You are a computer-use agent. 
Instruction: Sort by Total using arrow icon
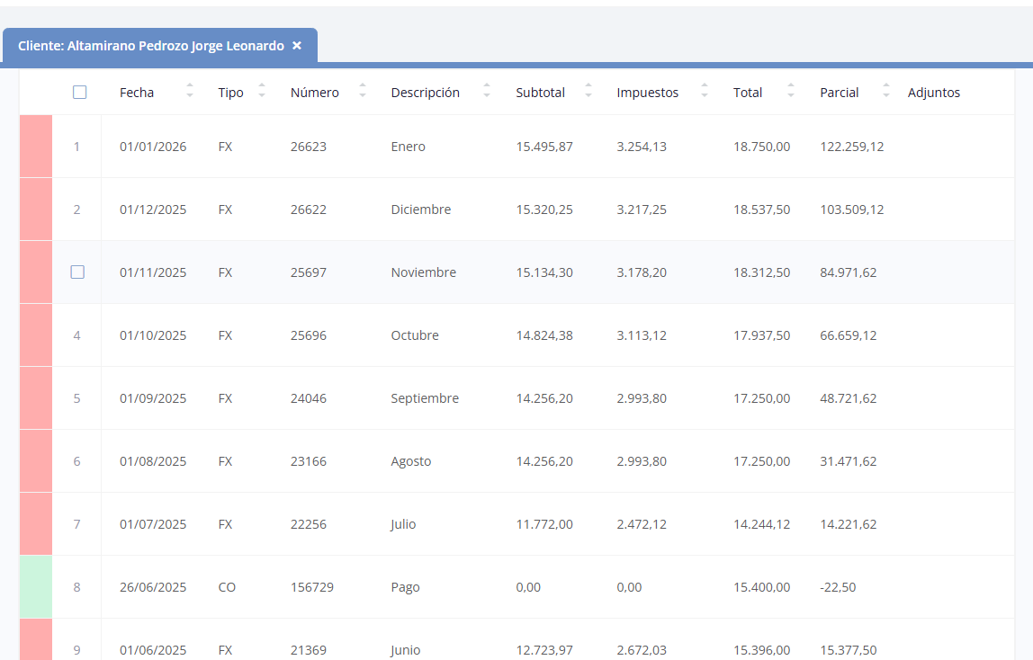coord(791,91)
